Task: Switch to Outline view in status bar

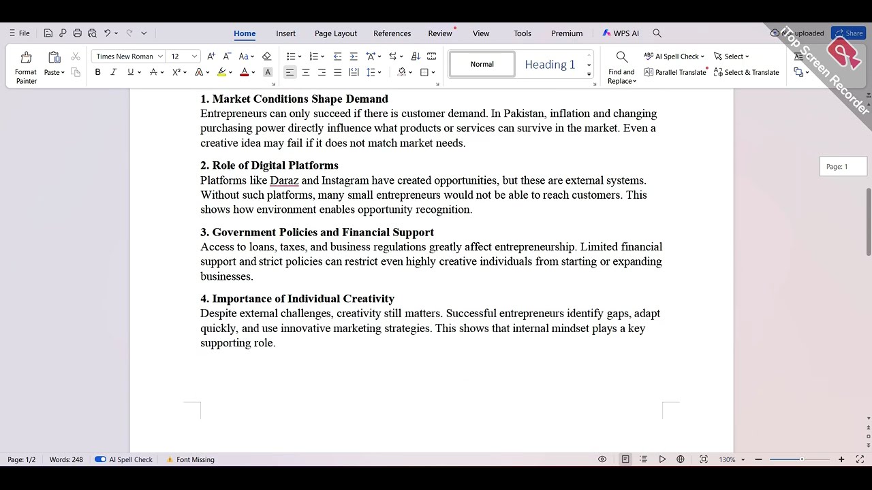Action: pyautogui.click(x=643, y=459)
